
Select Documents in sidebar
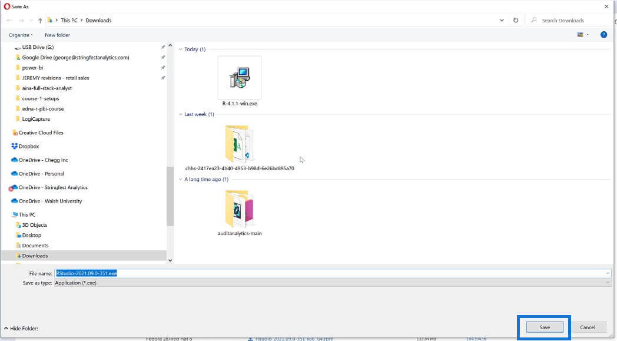pos(35,246)
